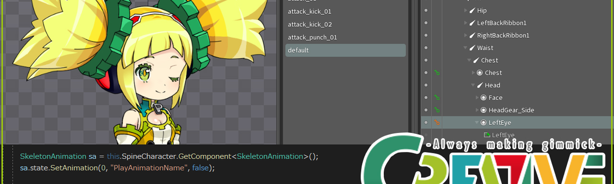This screenshot has width=614, height=184.
Task: Toggle visibility dot for the Head bone
Action: coord(426,85)
